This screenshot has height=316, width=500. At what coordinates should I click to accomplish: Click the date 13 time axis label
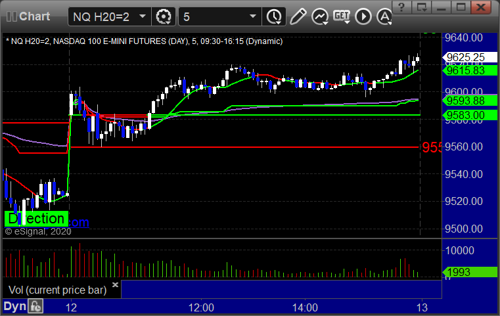422,307
